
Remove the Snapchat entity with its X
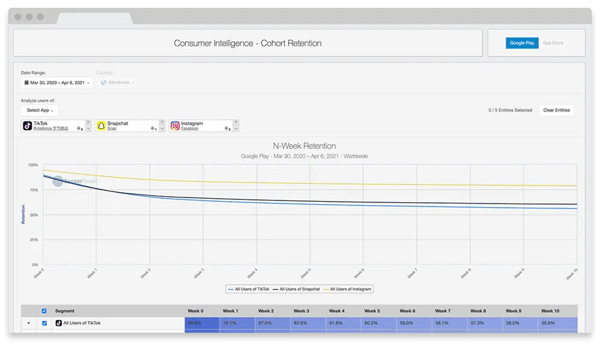(x=162, y=122)
